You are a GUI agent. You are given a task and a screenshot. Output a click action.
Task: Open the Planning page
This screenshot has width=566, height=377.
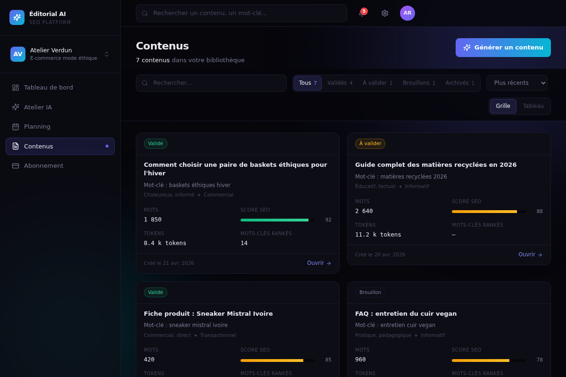point(60,127)
